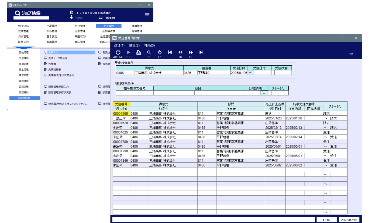
Task: Click the magnifier search icon (F5)
Action: point(149,52)
